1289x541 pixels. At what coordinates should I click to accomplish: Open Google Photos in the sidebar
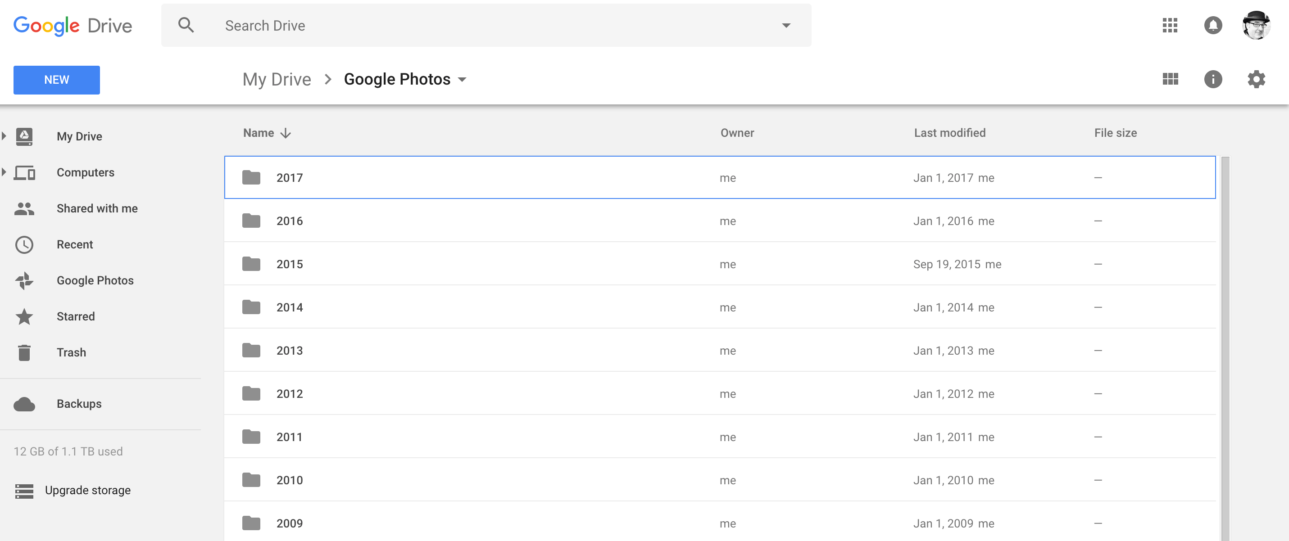tap(95, 280)
